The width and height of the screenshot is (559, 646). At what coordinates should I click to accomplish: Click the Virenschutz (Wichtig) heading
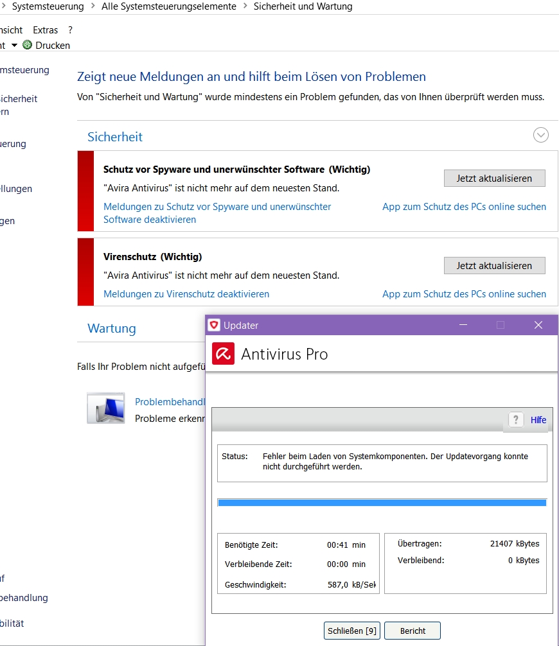[152, 257]
